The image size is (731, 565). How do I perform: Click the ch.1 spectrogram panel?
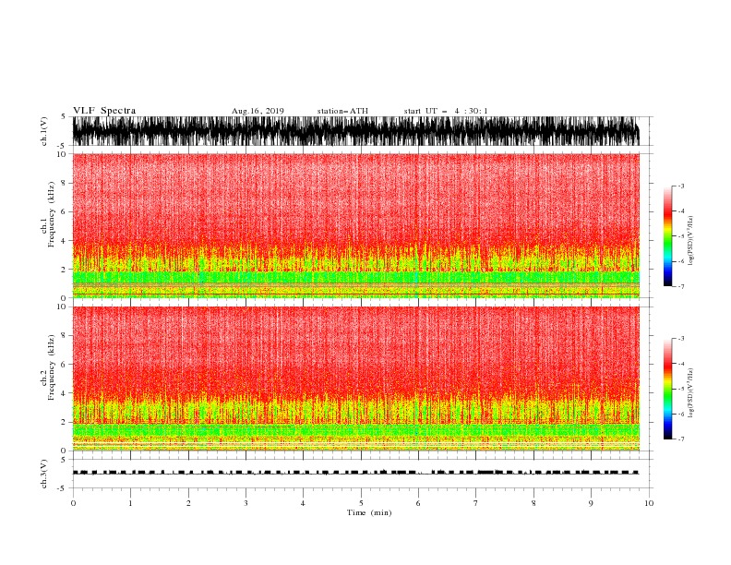pyautogui.click(x=356, y=225)
